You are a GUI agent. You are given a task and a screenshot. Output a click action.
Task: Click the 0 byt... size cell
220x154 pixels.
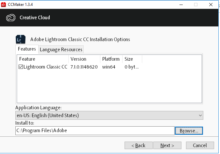(x=132, y=67)
